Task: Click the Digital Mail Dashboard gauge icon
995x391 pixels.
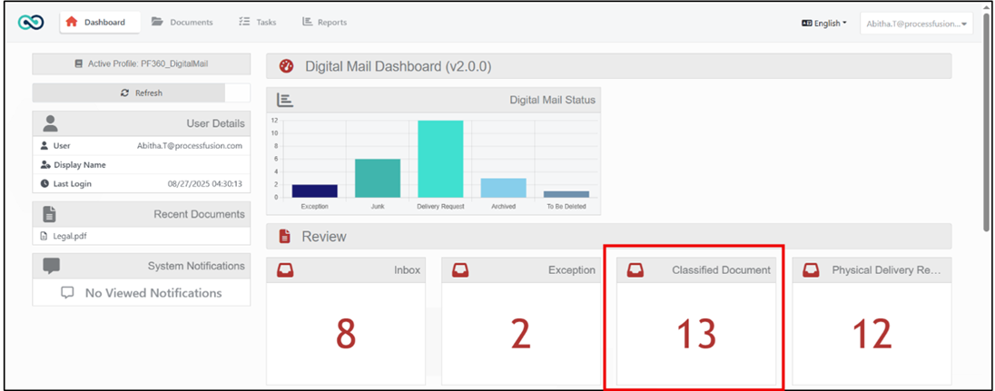Action: click(x=287, y=66)
